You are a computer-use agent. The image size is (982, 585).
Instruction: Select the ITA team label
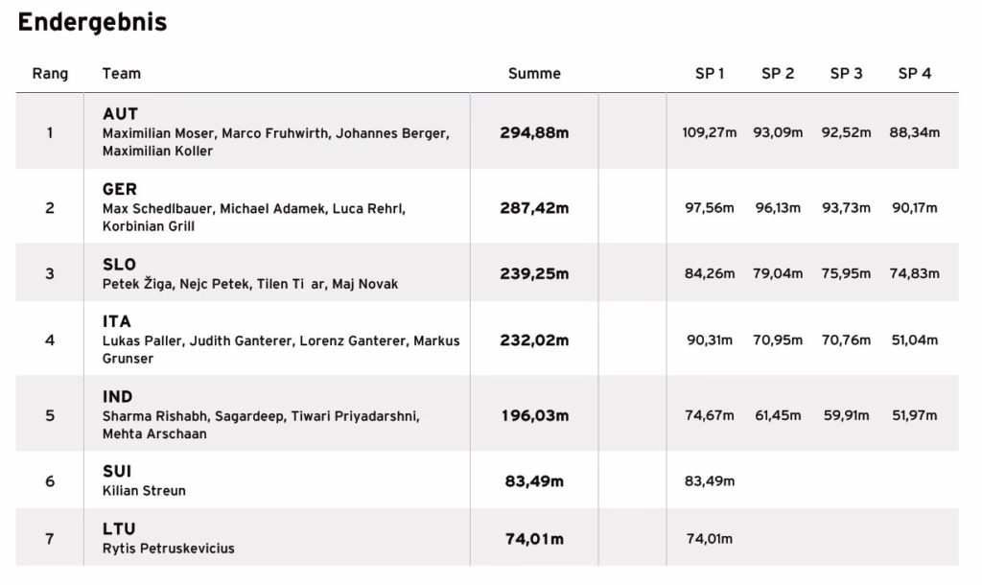click(117, 321)
